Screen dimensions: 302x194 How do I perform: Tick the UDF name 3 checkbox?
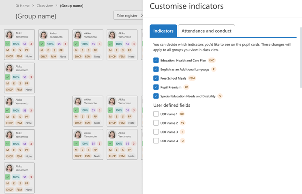click(156, 132)
